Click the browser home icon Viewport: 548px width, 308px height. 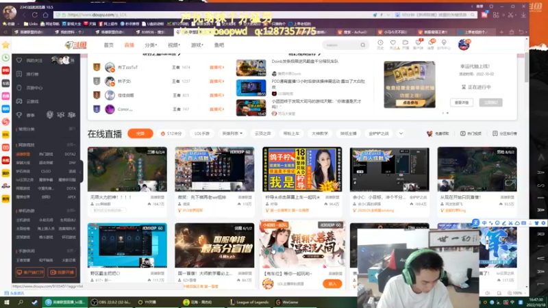(x=45, y=15)
